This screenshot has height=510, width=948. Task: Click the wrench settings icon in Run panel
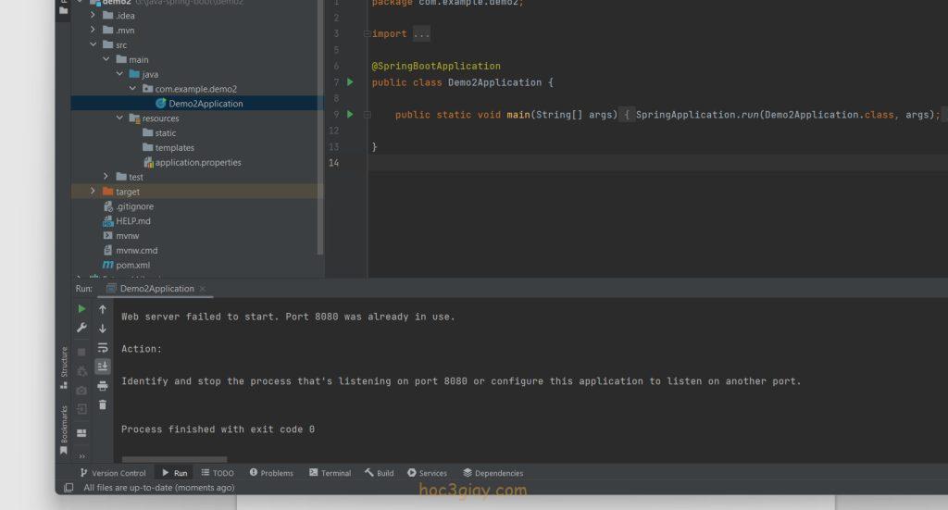(81, 328)
